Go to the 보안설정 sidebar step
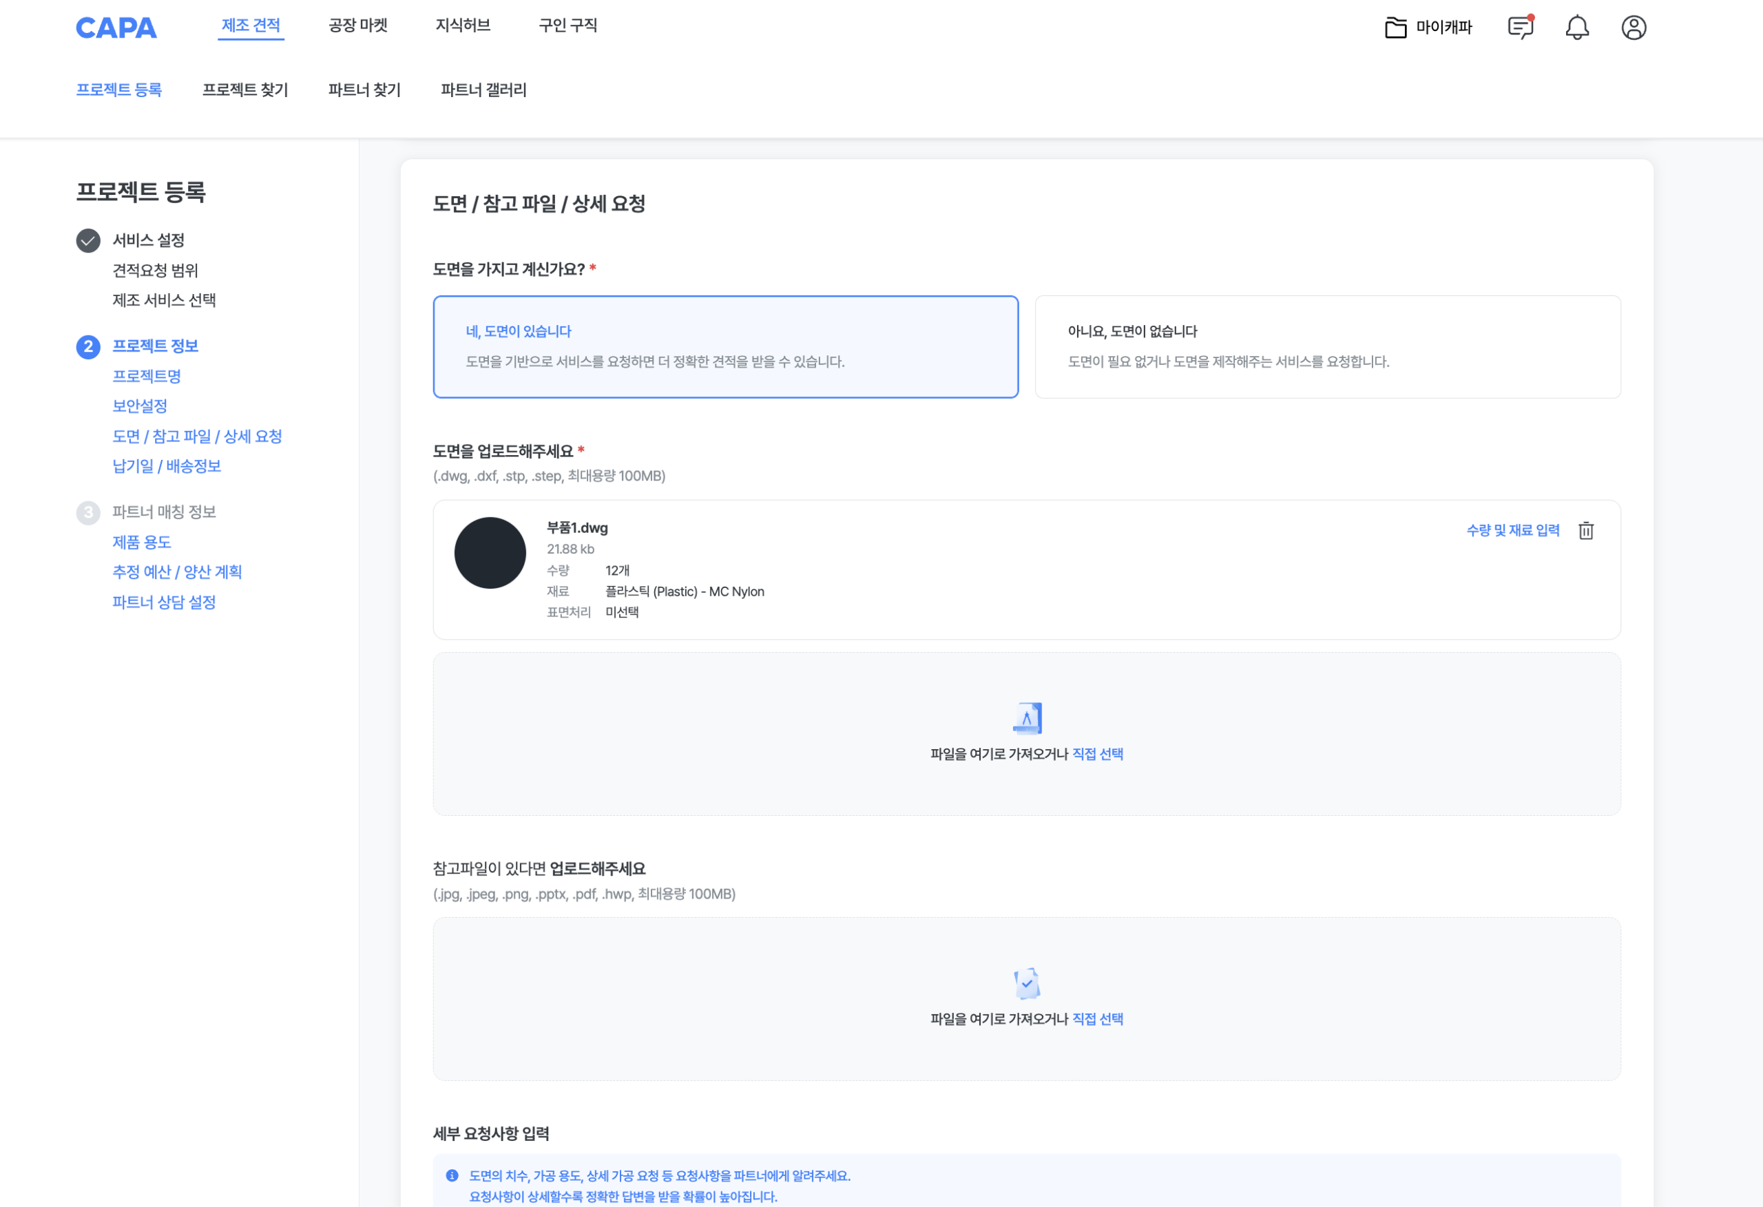 pos(140,406)
